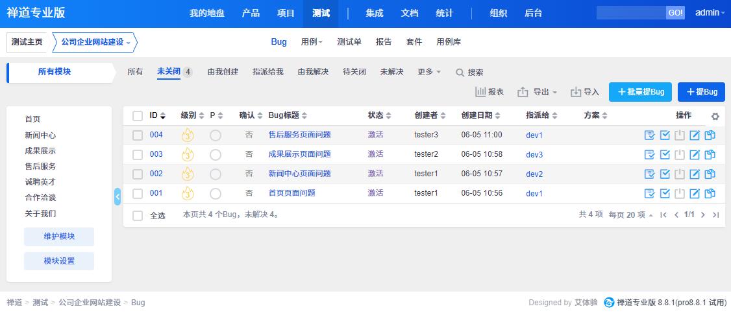Click the 导入 import icon button
731x313 pixels.
[585, 92]
